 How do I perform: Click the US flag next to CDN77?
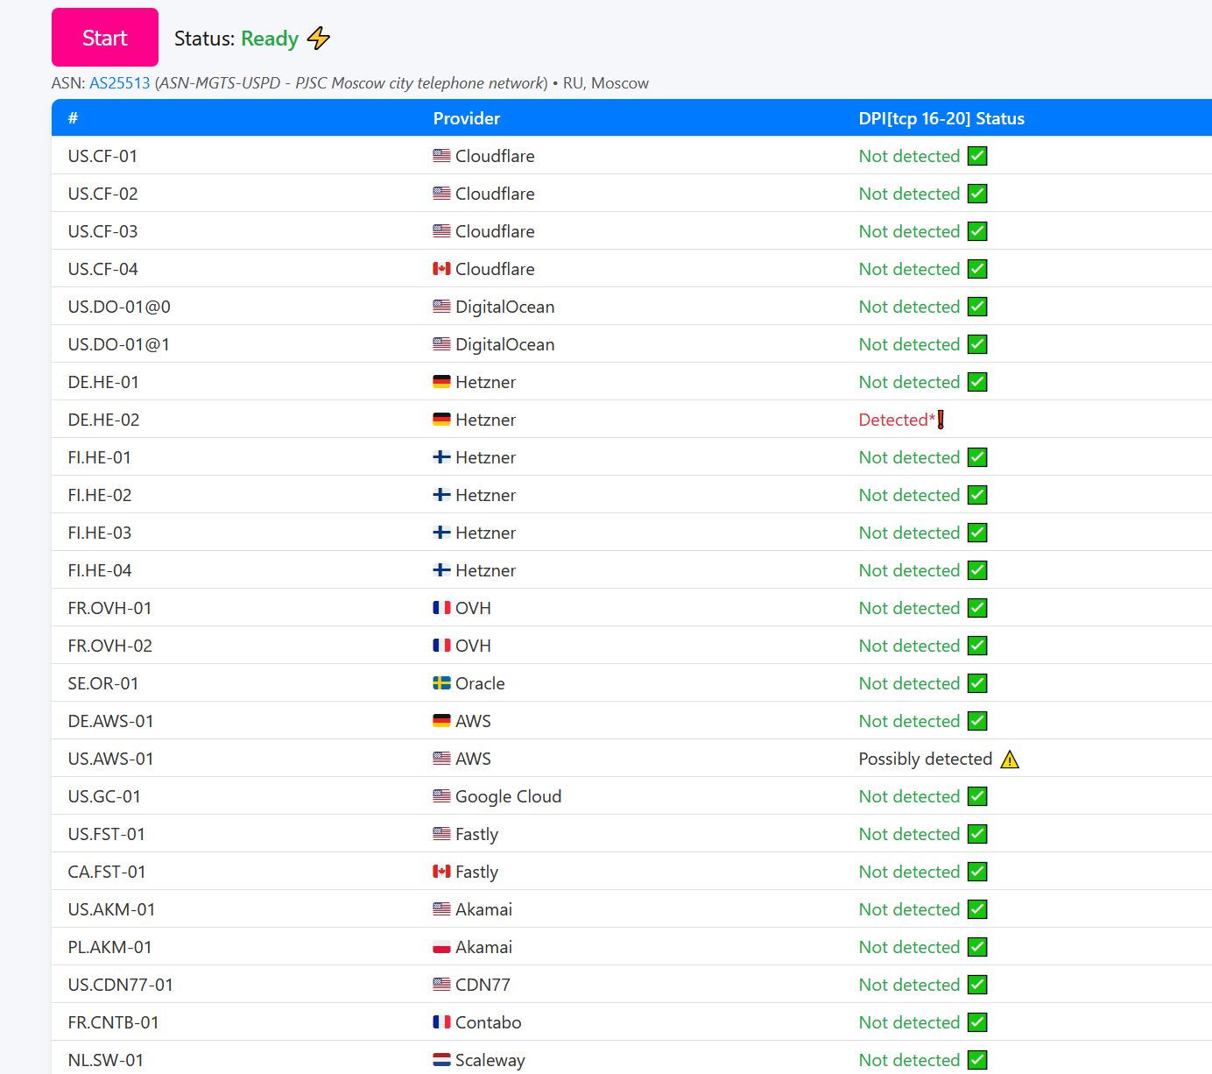click(x=441, y=985)
